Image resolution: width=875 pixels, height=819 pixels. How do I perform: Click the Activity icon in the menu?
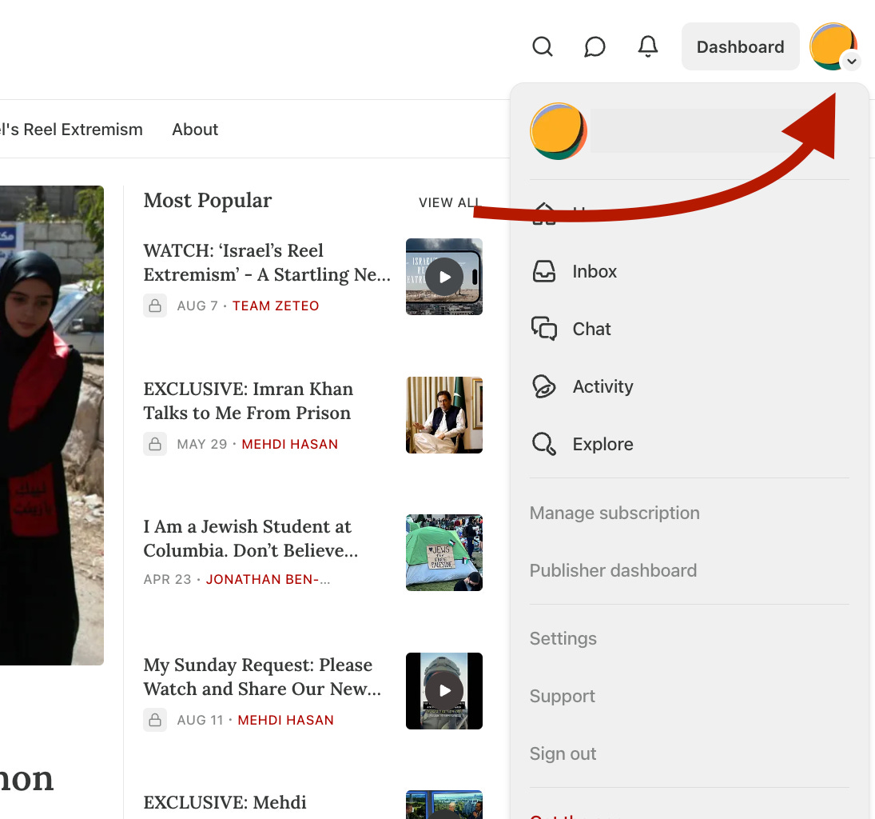click(544, 386)
